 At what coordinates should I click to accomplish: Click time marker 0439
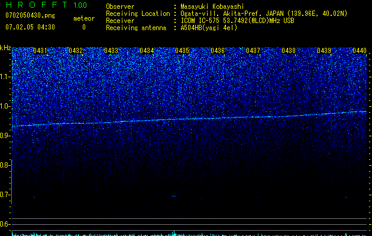pyautogui.click(x=324, y=51)
